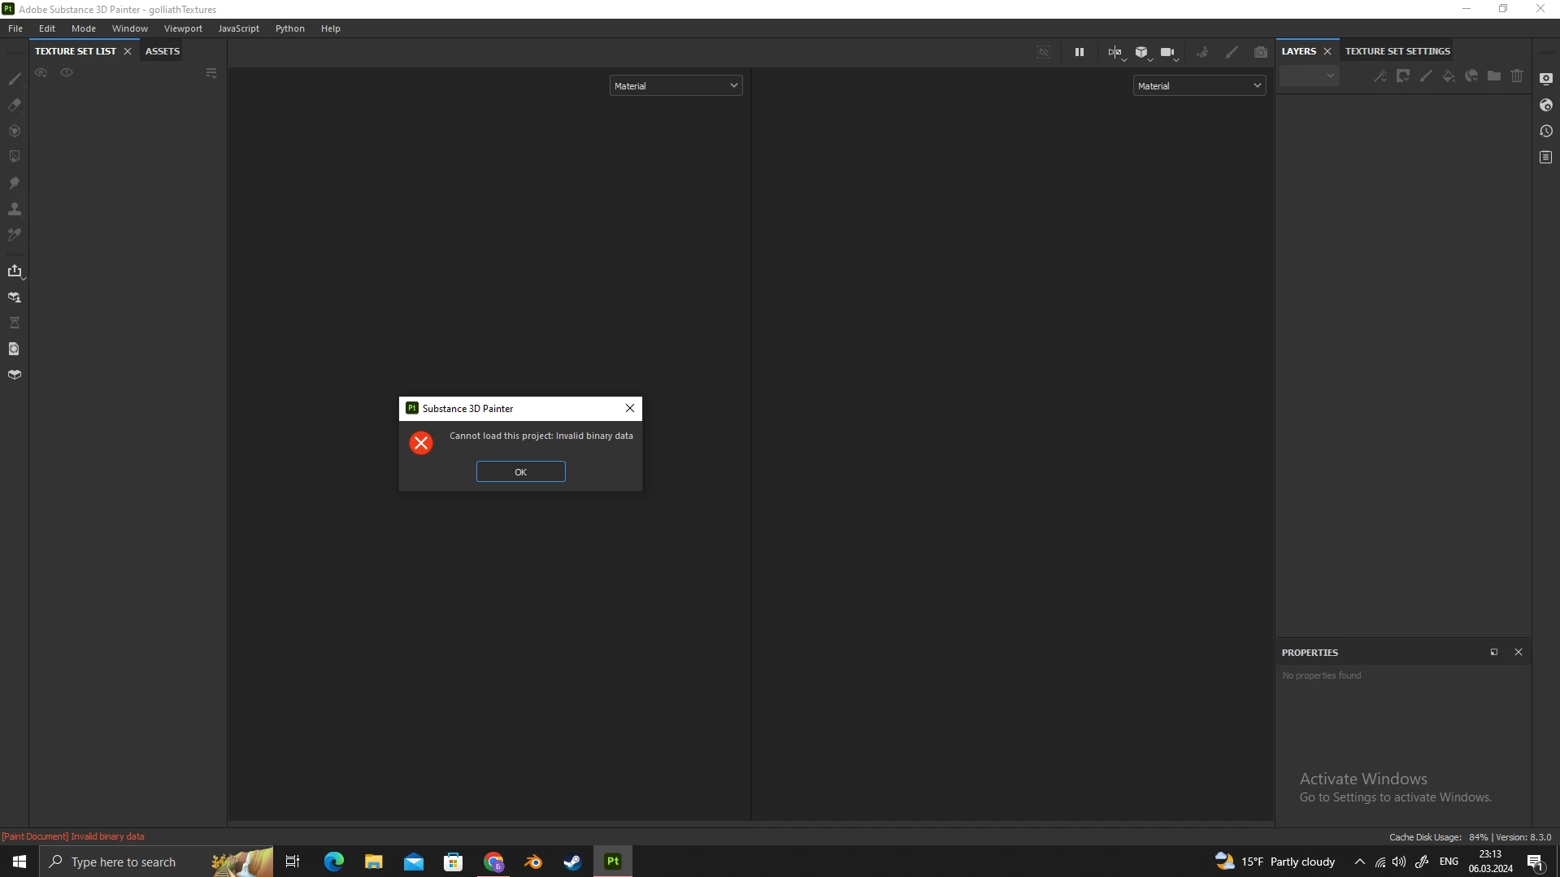
Task: Click the open box icon in left toolbar
Action: (x=15, y=376)
